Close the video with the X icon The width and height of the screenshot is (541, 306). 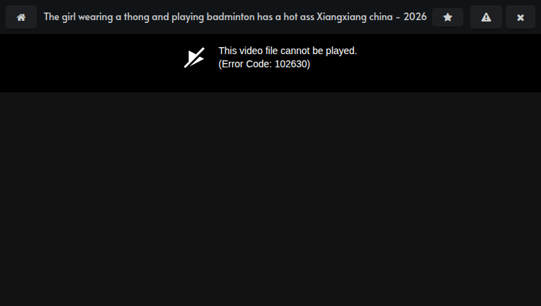pyautogui.click(x=520, y=17)
